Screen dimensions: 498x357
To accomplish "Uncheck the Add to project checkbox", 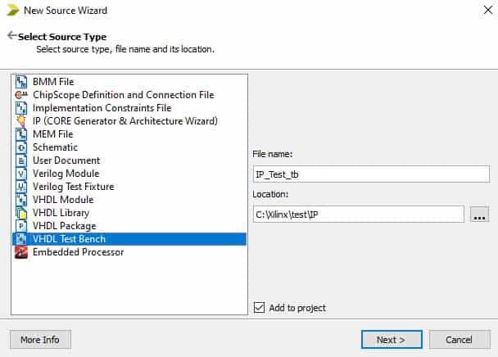I will click(259, 307).
